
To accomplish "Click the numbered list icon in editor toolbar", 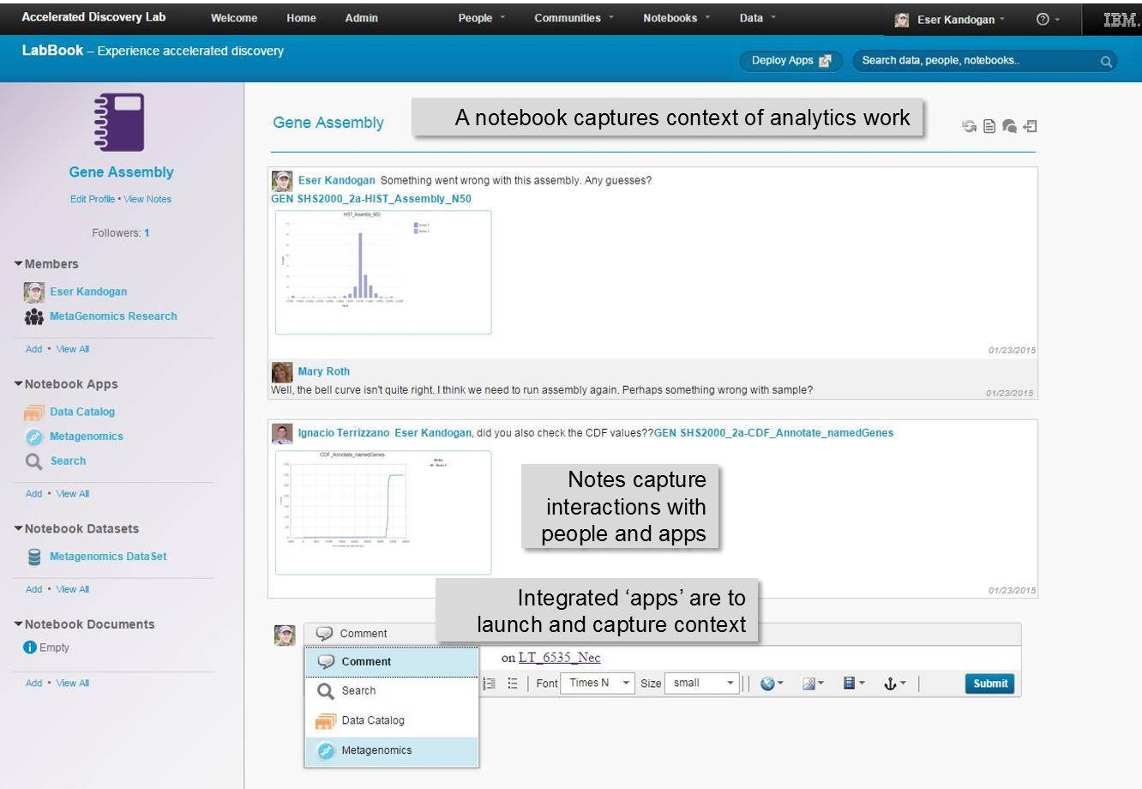I will point(490,684).
